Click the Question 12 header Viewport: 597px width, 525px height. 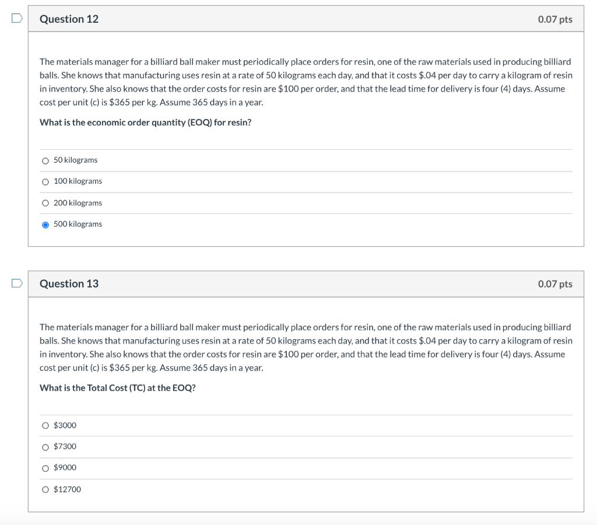click(69, 19)
